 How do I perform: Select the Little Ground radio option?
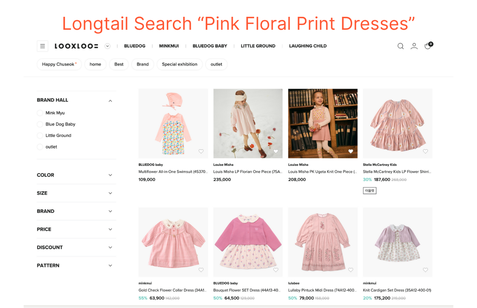pyautogui.click(x=40, y=135)
